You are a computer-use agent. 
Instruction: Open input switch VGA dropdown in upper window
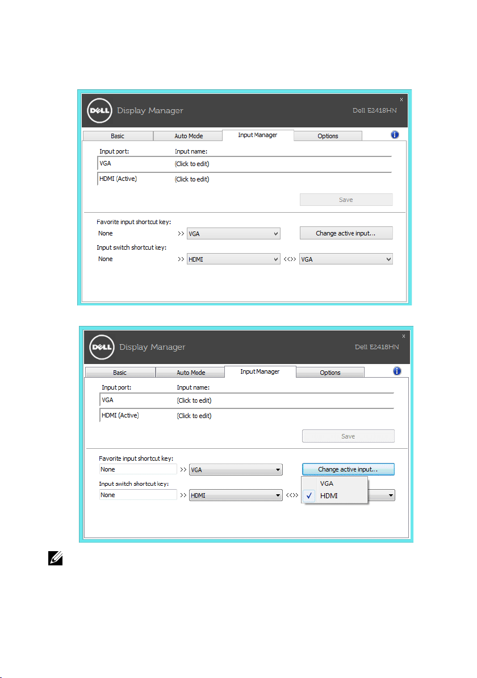click(x=346, y=259)
